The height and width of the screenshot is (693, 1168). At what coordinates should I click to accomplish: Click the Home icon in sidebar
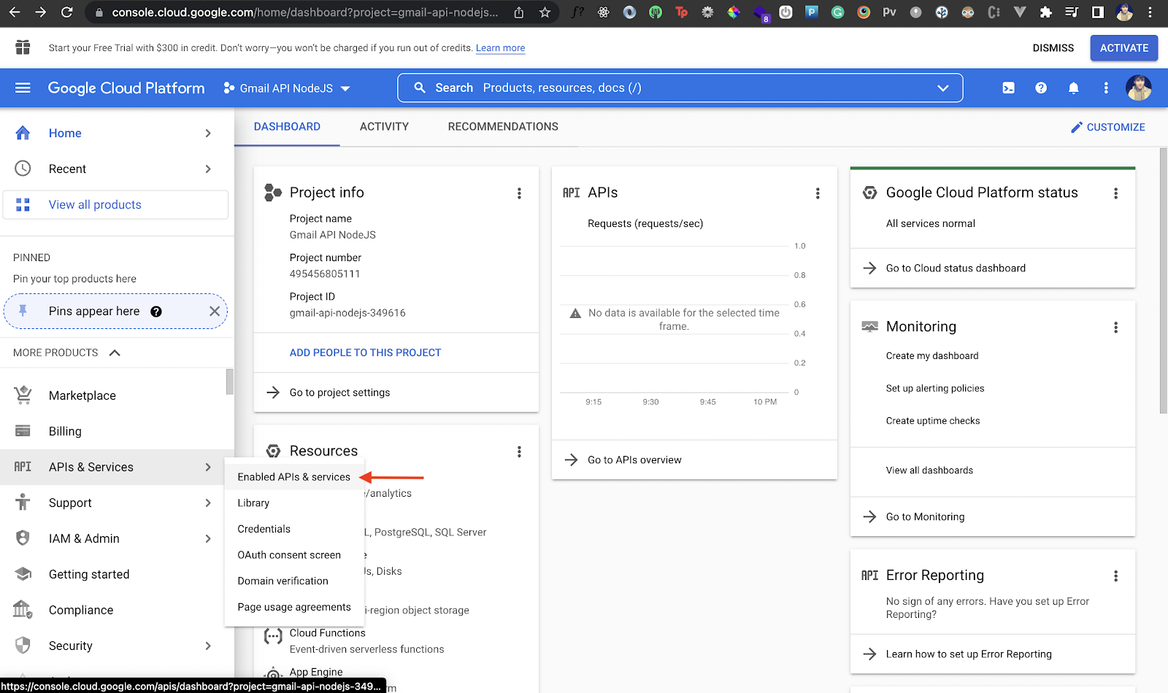coord(23,133)
